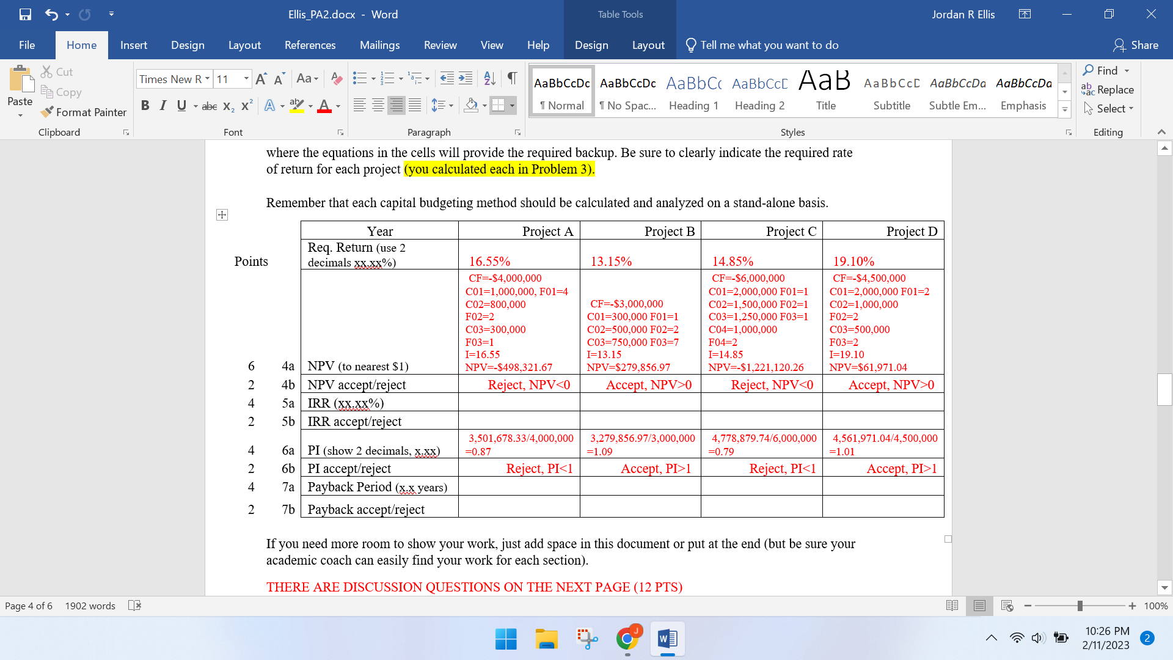This screenshot has width=1173, height=660.
Task: Open Find in the Editing group
Action: pyautogui.click(x=1106, y=70)
